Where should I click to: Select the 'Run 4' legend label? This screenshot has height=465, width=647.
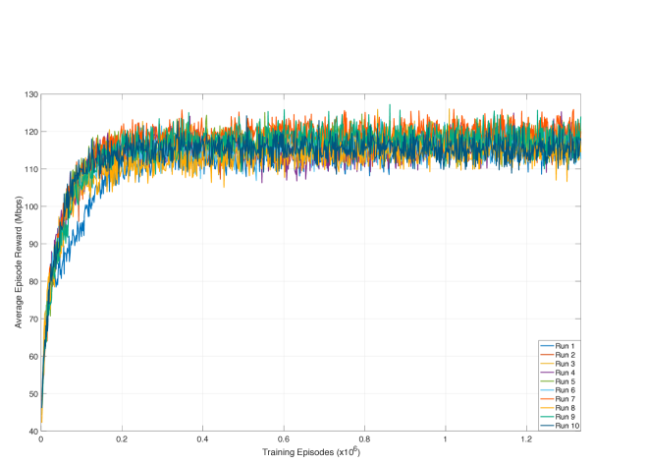coord(565,373)
